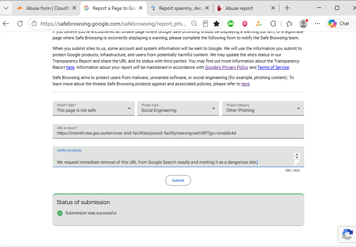Open a new browser tab
Image resolution: width=356 pixels, height=247 pixels.
tap(287, 8)
